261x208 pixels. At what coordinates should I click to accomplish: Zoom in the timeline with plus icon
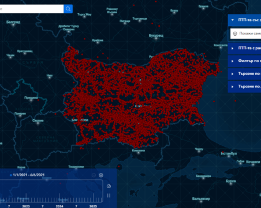click(x=101, y=175)
